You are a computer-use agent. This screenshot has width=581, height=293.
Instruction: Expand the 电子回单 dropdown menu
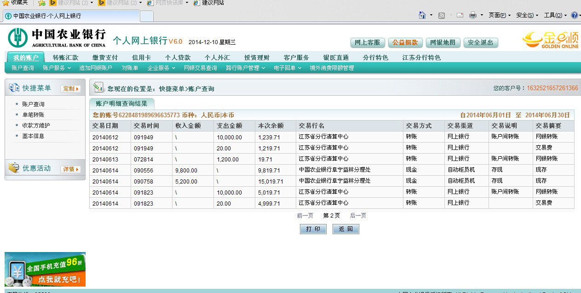click(x=287, y=68)
